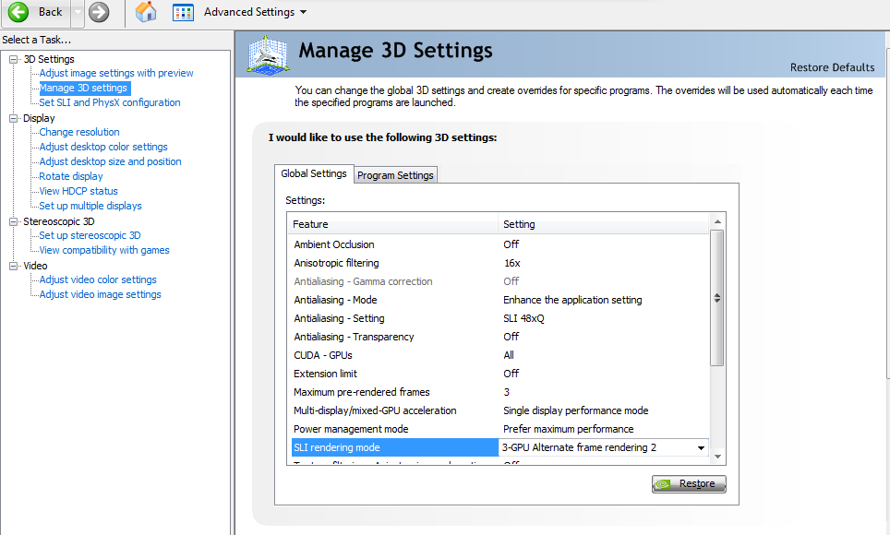Click the settings list scroll up arrow

[x=717, y=221]
